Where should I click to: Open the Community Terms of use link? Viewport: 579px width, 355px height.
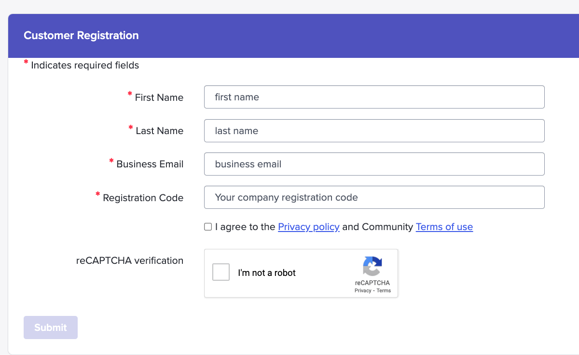[x=444, y=227]
